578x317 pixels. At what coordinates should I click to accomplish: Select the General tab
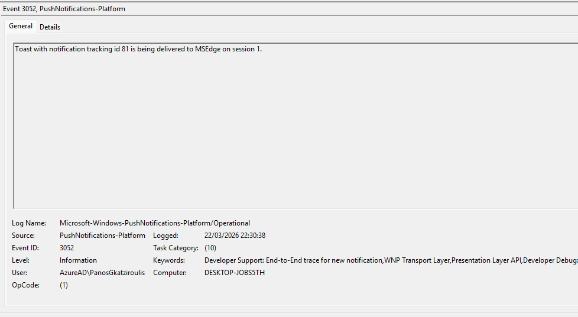(x=21, y=27)
